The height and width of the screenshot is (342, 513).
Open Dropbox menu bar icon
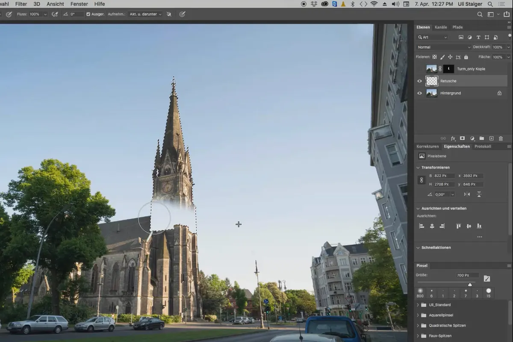pyautogui.click(x=314, y=4)
